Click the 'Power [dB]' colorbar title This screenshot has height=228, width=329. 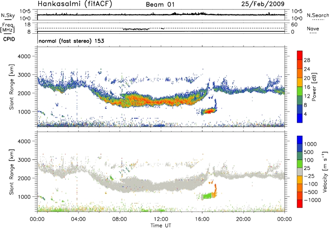click(x=314, y=87)
